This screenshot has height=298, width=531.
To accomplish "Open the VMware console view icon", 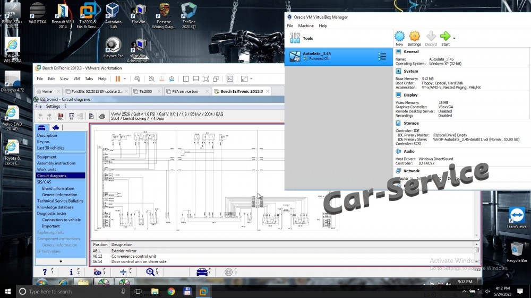I will [230, 79].
